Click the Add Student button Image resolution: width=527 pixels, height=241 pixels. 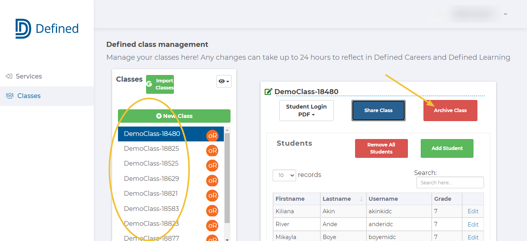pos(447,148)
